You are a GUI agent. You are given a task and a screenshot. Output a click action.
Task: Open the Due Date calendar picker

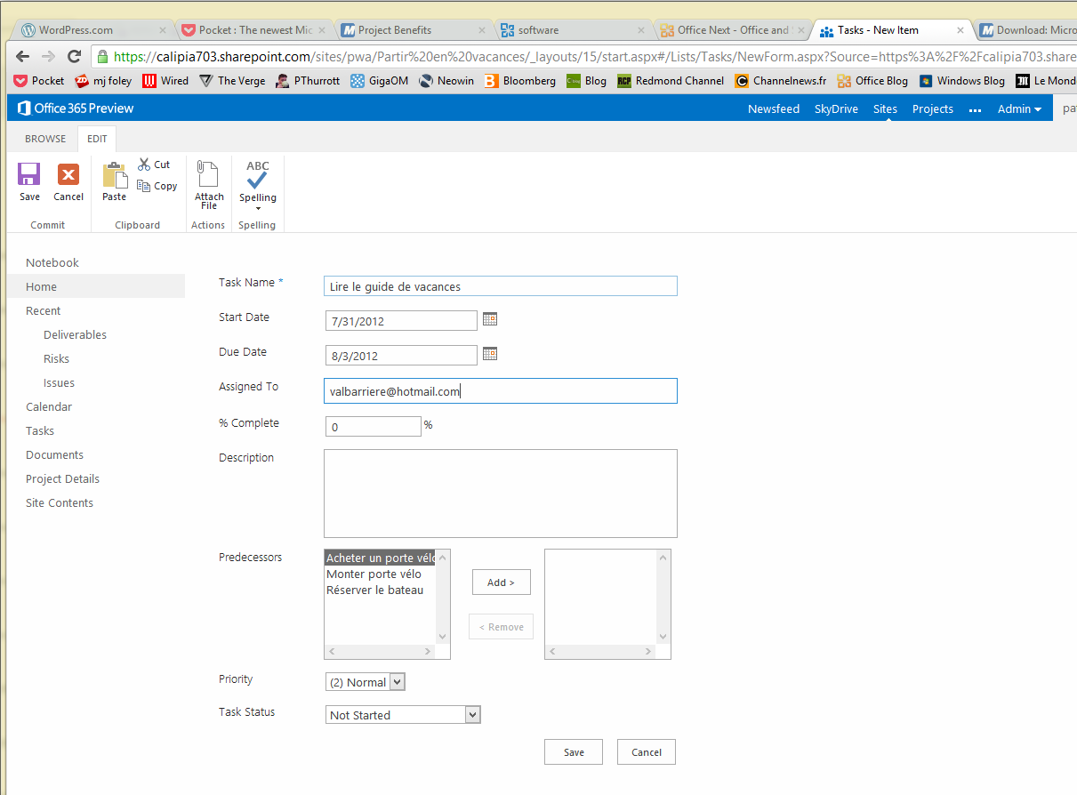tap(490, 354)
